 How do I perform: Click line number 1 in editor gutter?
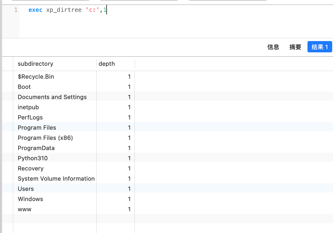coord(16,10)
